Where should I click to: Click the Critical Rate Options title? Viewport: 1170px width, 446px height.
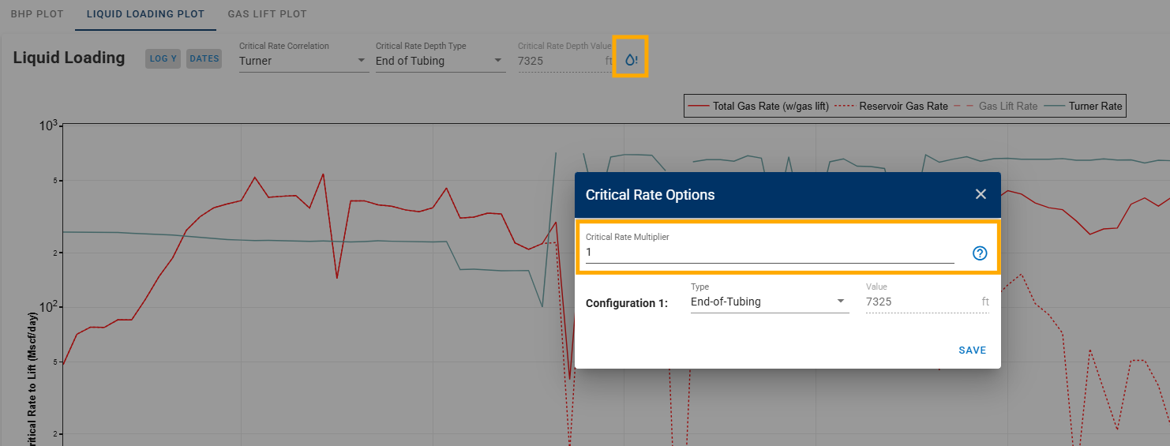650,195
